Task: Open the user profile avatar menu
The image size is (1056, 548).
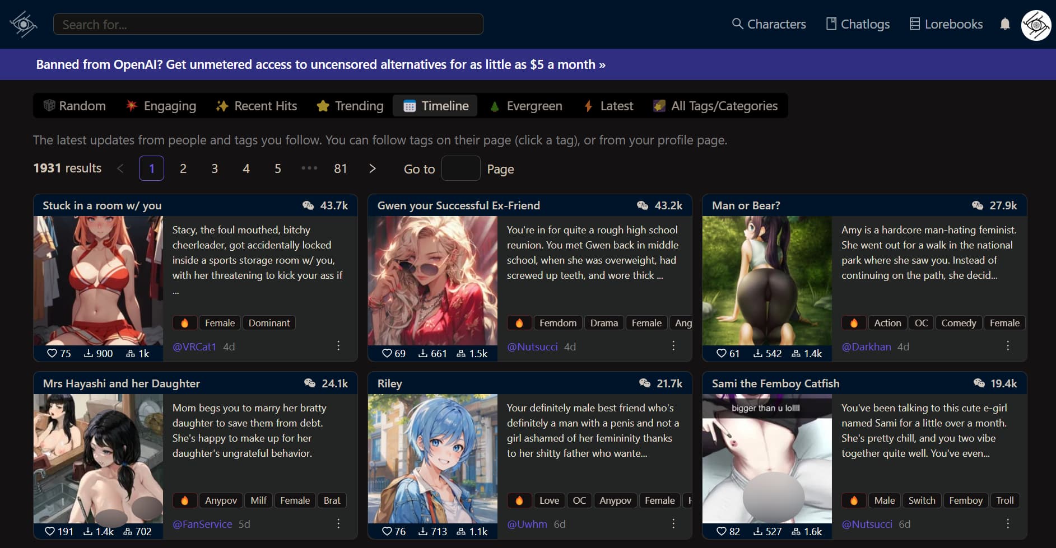Action: pos(1036,25)
